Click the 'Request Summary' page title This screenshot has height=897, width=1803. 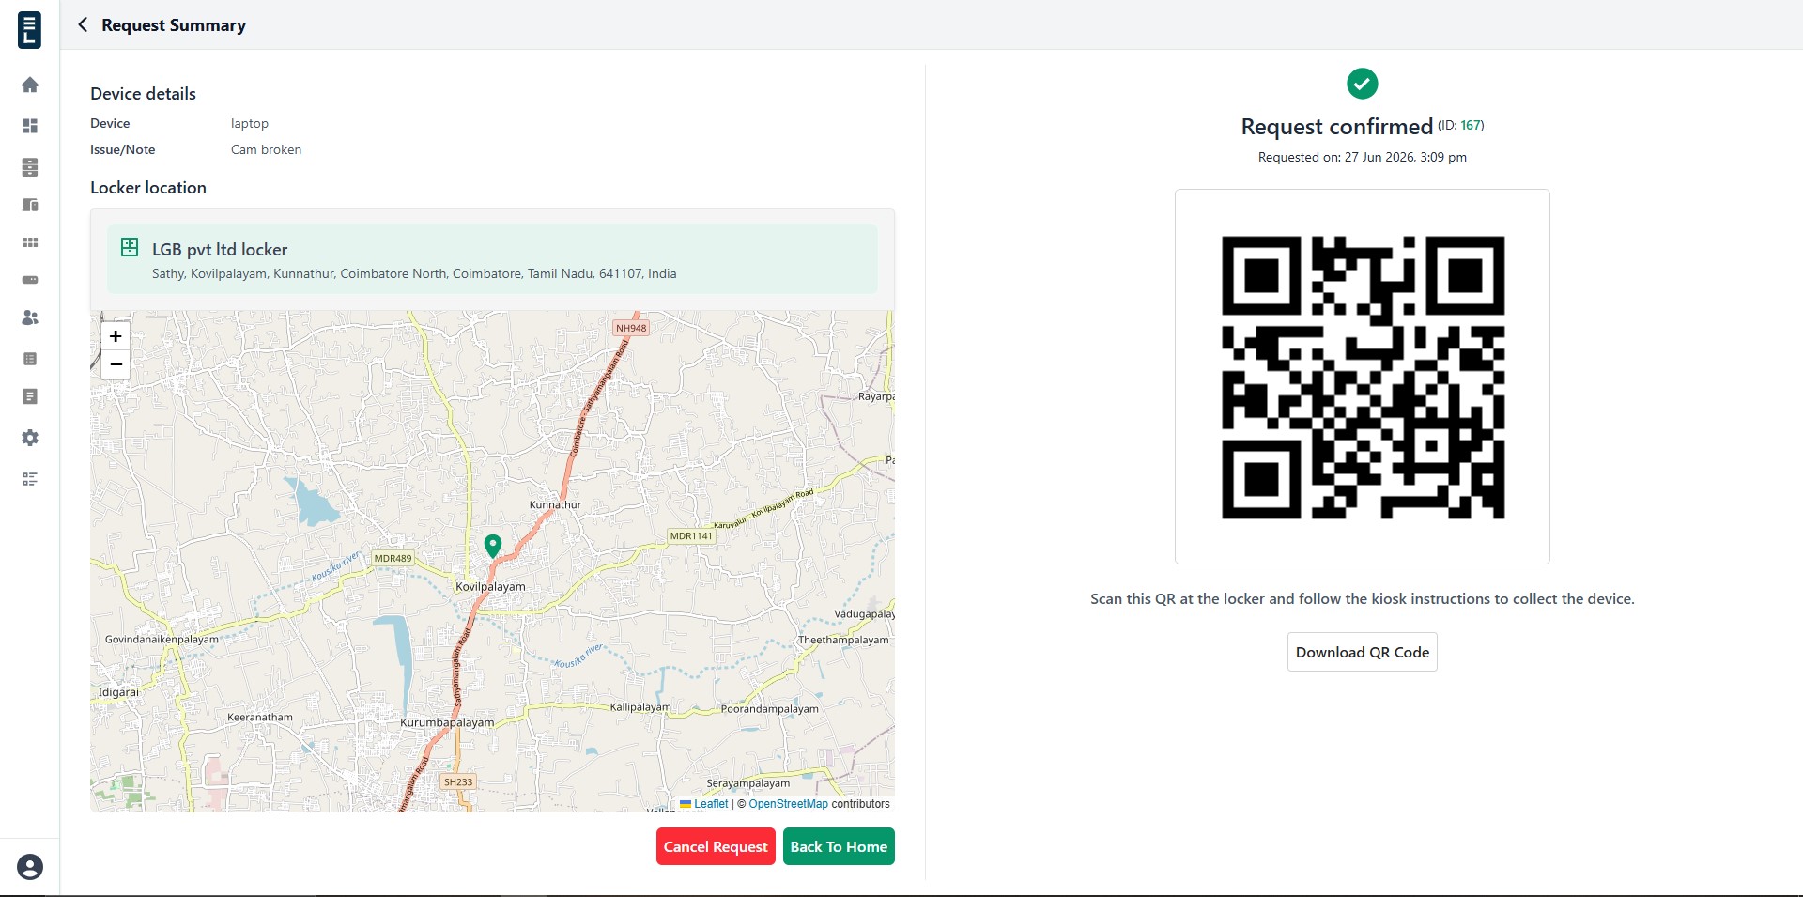coord(174,25)
